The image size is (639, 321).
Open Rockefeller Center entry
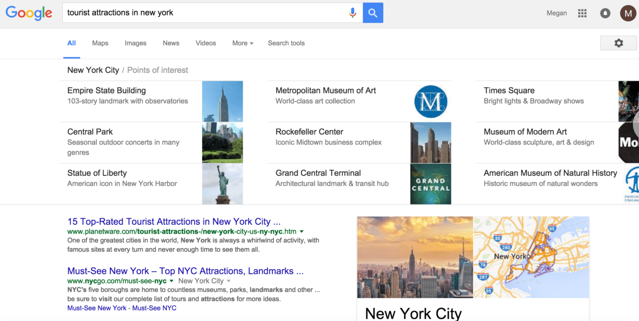[x=310, y=132]
